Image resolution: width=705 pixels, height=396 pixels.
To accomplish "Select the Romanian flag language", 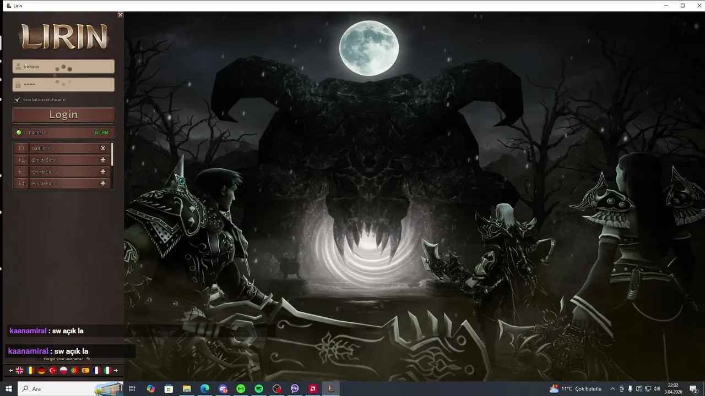I will point(30,371).
